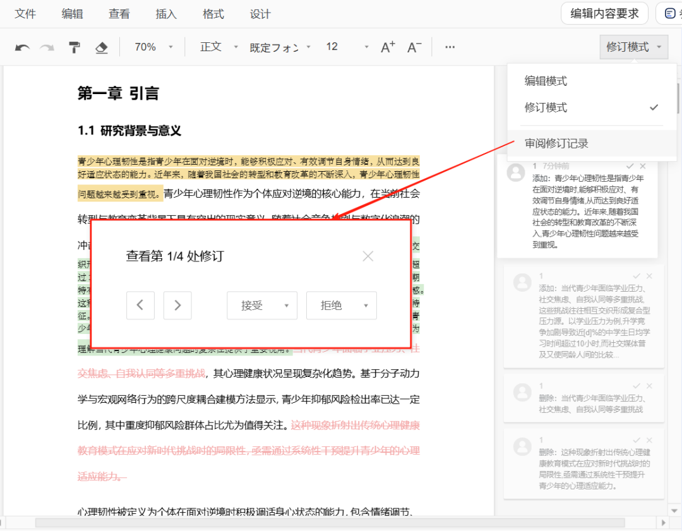Click the eraser clear formatting icon
Image resolution: width=682 pixels, height=531 pixels.
[x=101, y=47]
